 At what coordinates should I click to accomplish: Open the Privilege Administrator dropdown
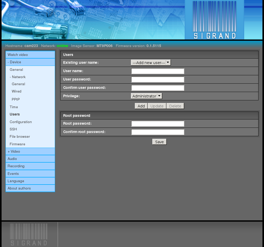coord(147,96)
